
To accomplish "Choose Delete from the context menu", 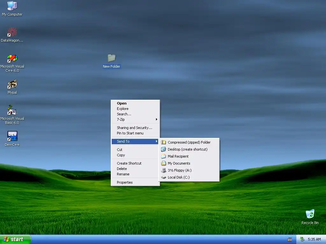I will [x=135, y=169].
